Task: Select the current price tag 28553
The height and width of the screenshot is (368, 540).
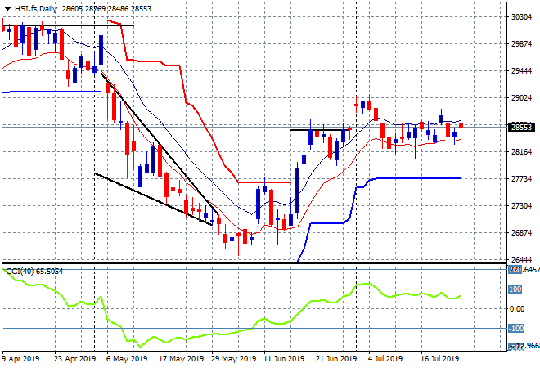Action: (x=521, y=128)
